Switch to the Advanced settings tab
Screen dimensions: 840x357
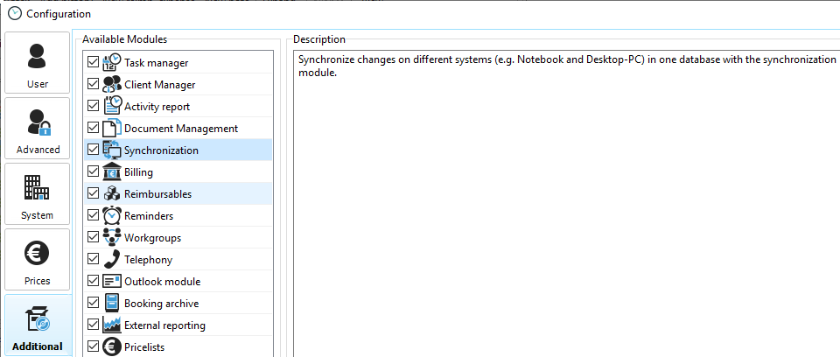(38, 129)
